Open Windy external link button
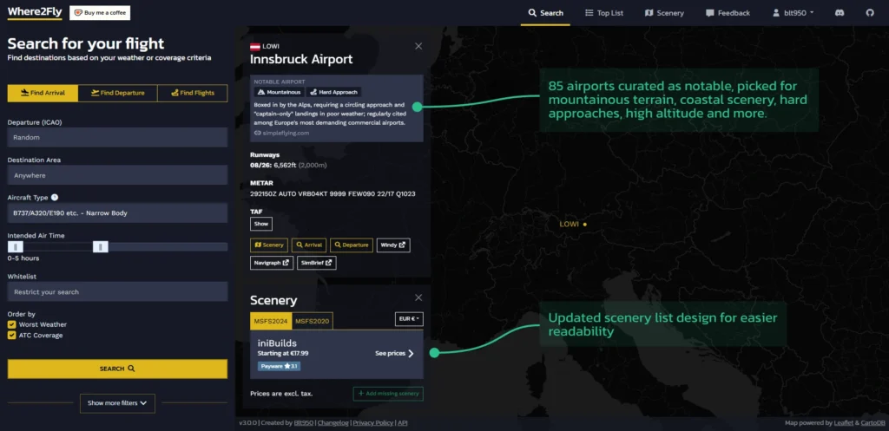The width and height of the screenshot is (889, 431). click(x=393, y=245)
